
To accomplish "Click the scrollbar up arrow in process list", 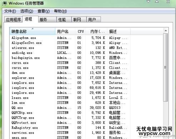I will tap(166, 31).
